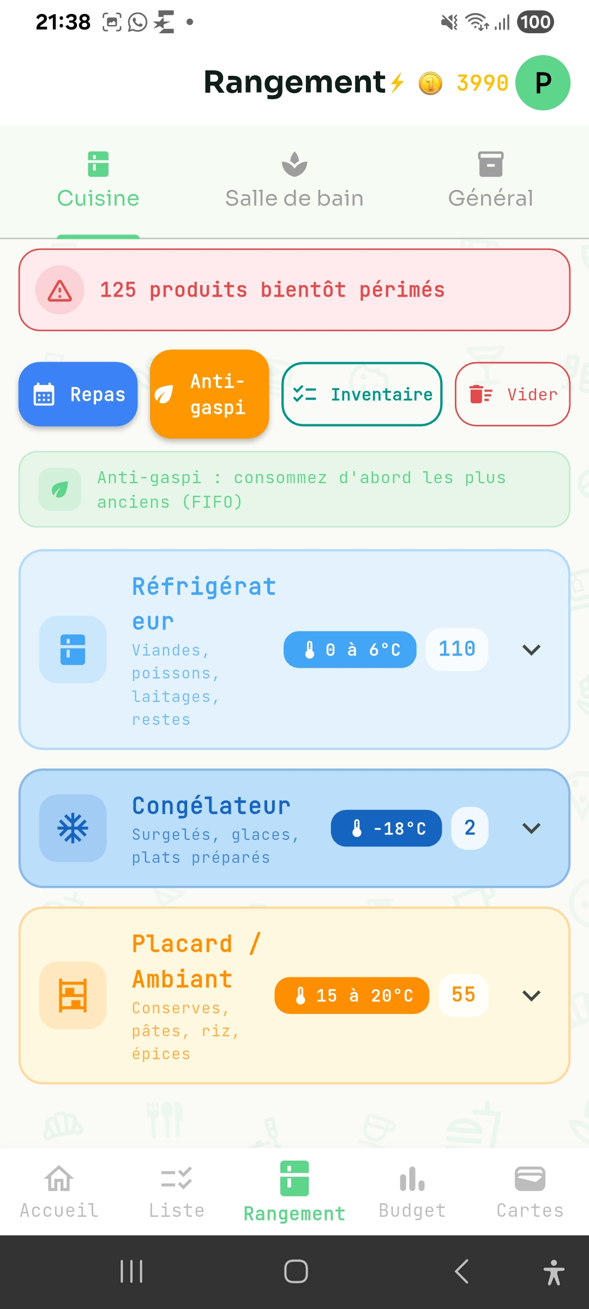Tap the gold coin icon
The width and height of the screenshot is (589, 1309).
click(430, 83)
